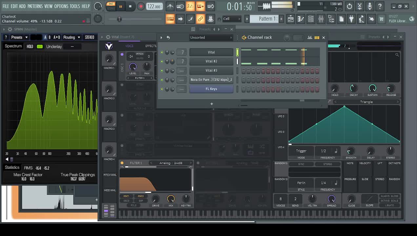The image size is (417, 236).
Task: Pause playback with the pause button
Action: click(121, 6)
